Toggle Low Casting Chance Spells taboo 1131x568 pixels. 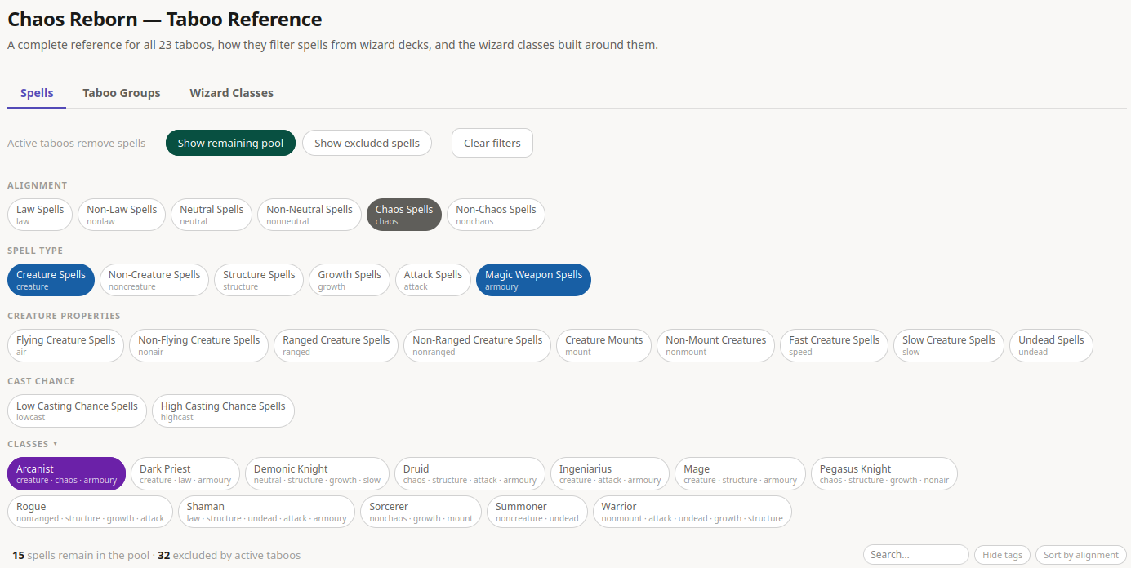77,411
